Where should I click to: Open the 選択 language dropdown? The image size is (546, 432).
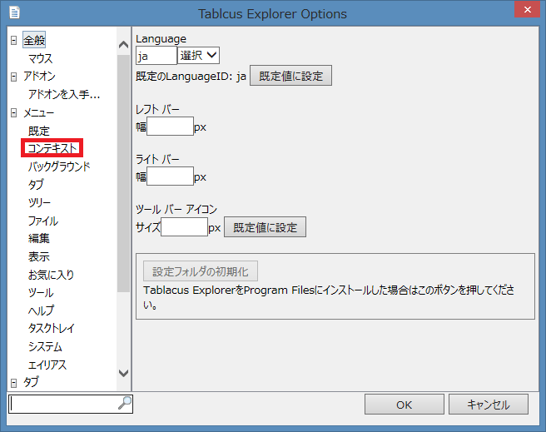pyautogui.click(x=199, y=55)
